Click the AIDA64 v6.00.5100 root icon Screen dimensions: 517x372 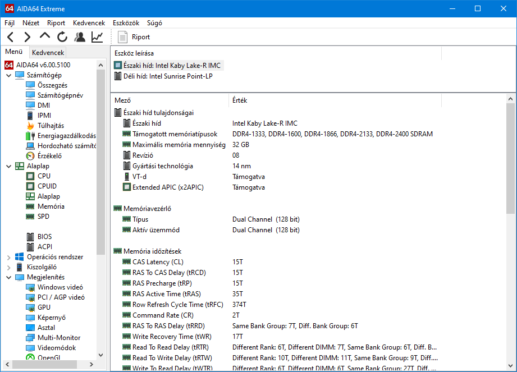tap(9, 65)
